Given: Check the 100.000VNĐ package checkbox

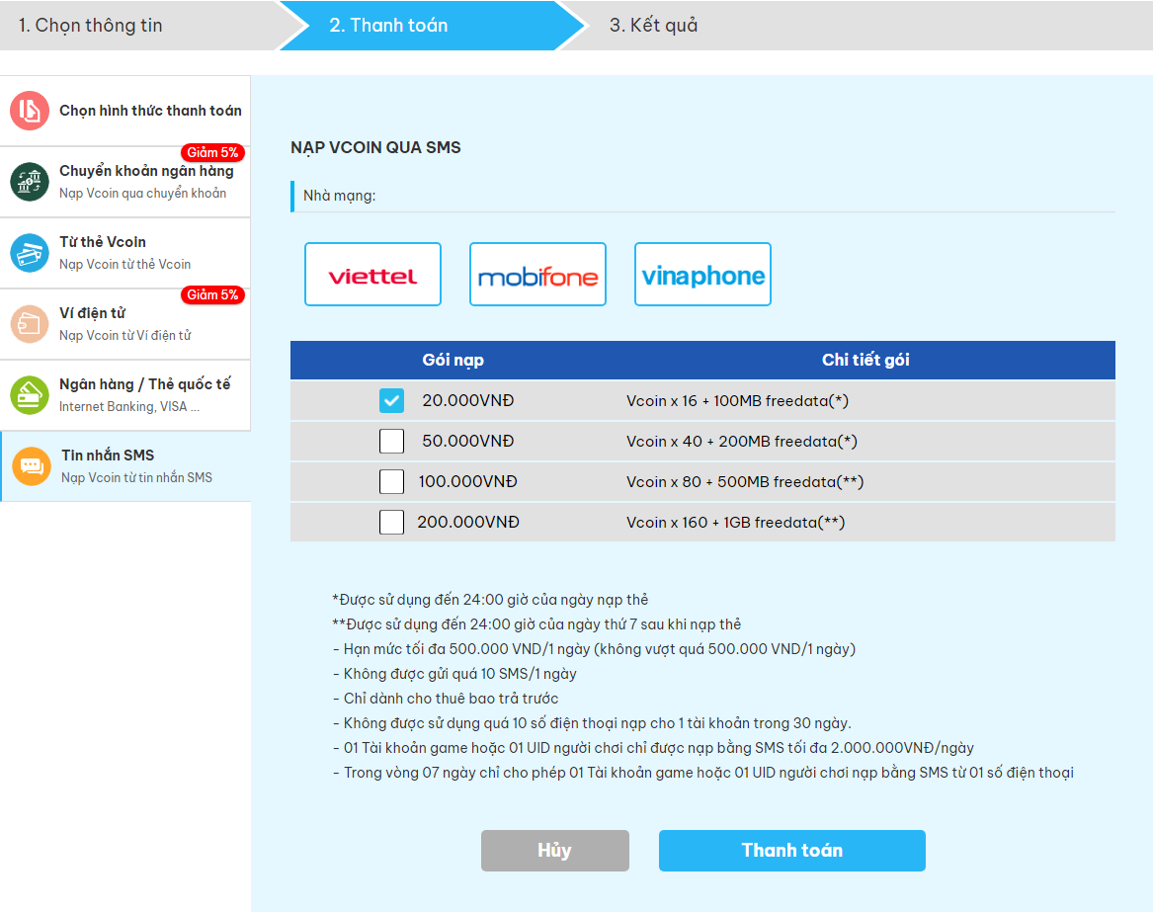Looking at the screenshot, I should (392, 482).
